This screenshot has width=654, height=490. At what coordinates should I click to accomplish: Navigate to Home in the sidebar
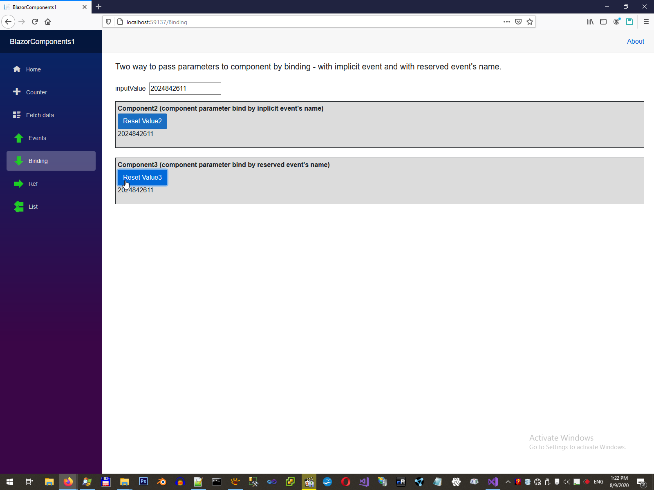pos(51,69)
